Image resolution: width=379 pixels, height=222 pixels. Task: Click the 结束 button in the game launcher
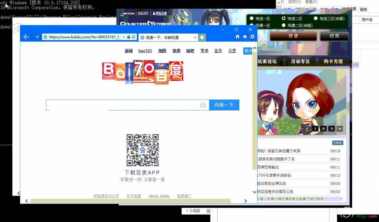click(334, 36)
